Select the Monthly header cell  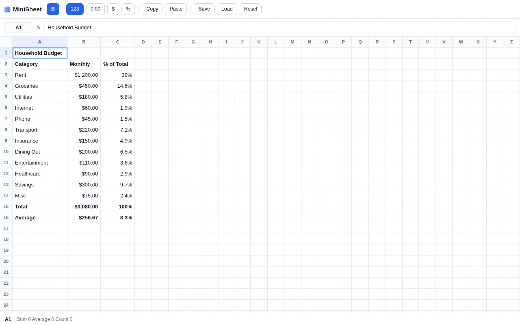(x=84, y=64)
